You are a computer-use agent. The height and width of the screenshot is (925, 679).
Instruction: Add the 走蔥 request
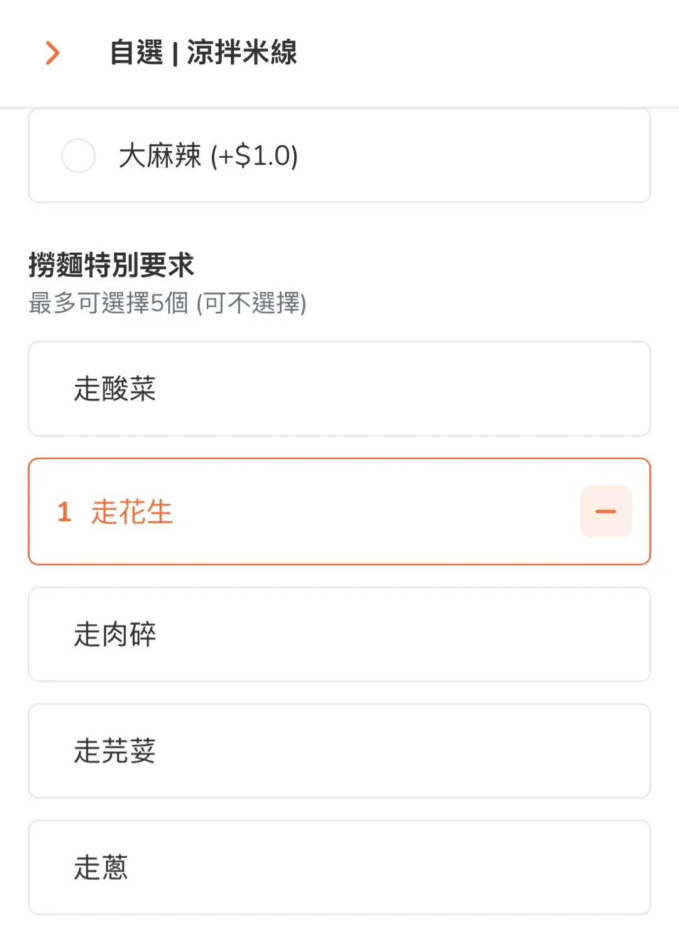point(101,867)
